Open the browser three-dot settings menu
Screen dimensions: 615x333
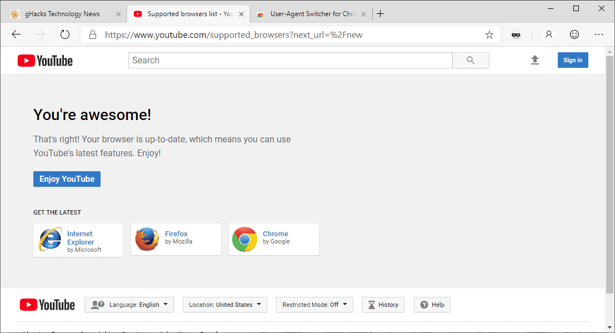click(598, 34)
